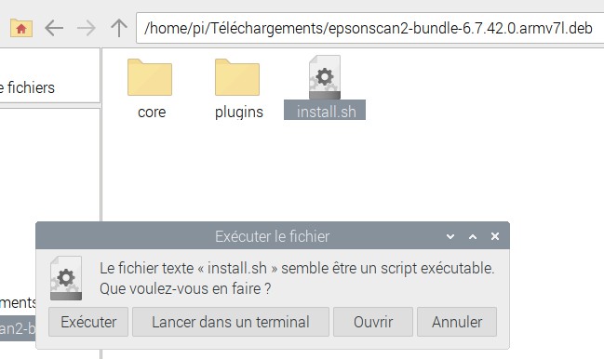
Task: Expand the dialog with up chevron
Action: tap(473, 236)
